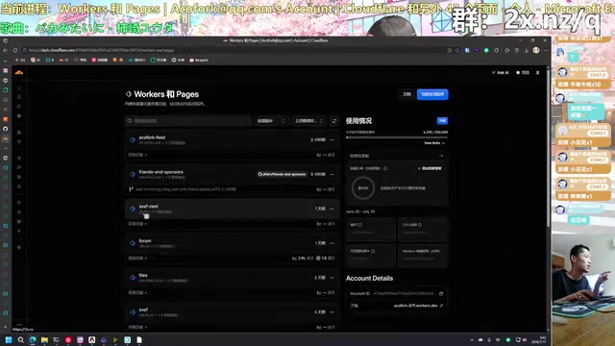Screen dimensions: 615x346
Task: Click the Beepami bookmark in the bookmarks bar
Action: click(199, 60)
